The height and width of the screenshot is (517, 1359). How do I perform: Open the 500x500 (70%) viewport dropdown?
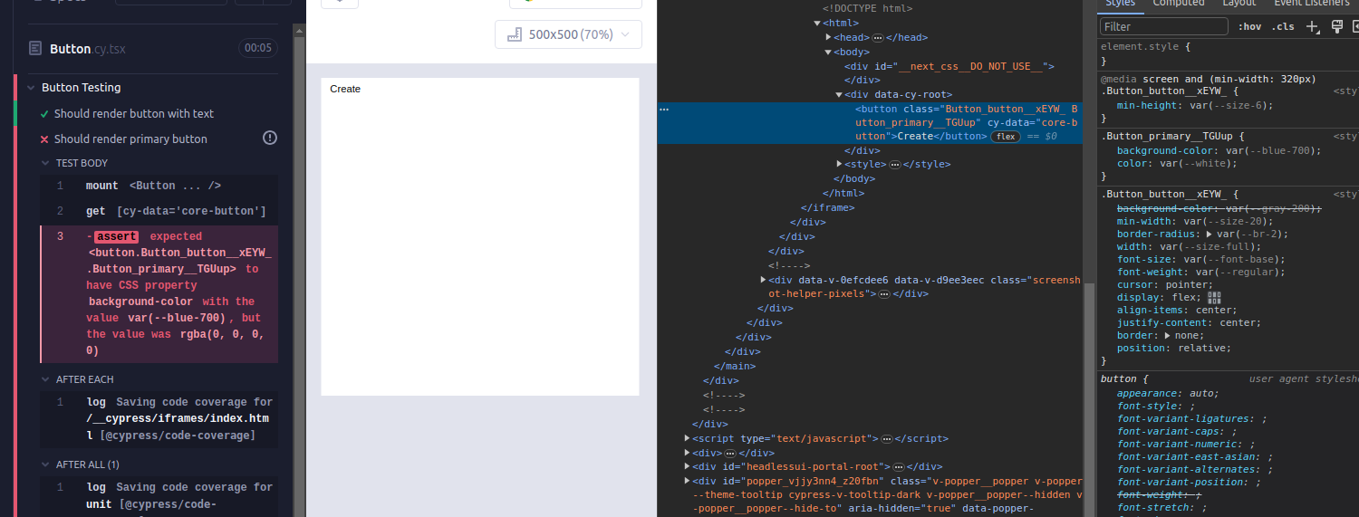click(568, 34)
